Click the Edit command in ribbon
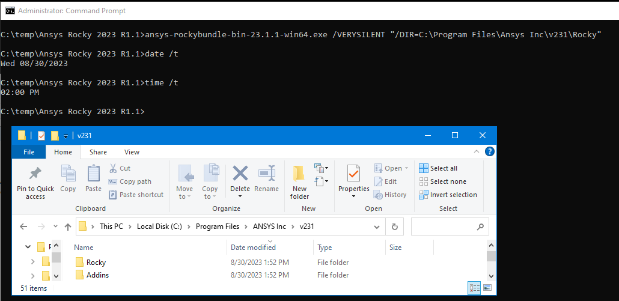Viewport: 619px width, 301px height. point(385,181)
